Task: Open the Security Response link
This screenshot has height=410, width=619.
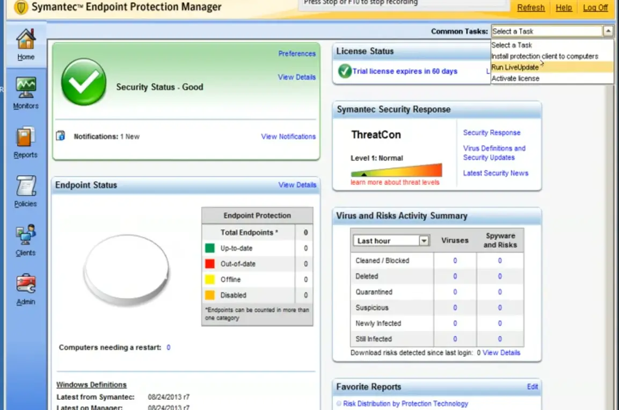Action: tap(492, 132)
